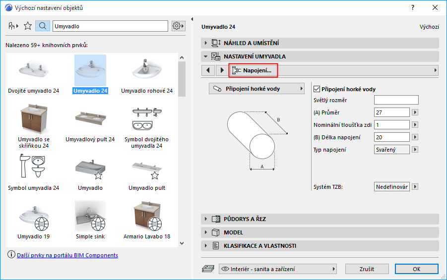Click the library list scrollbar thumb
Image resolution: width=447 pixels, height=280 pixels.
182,79
